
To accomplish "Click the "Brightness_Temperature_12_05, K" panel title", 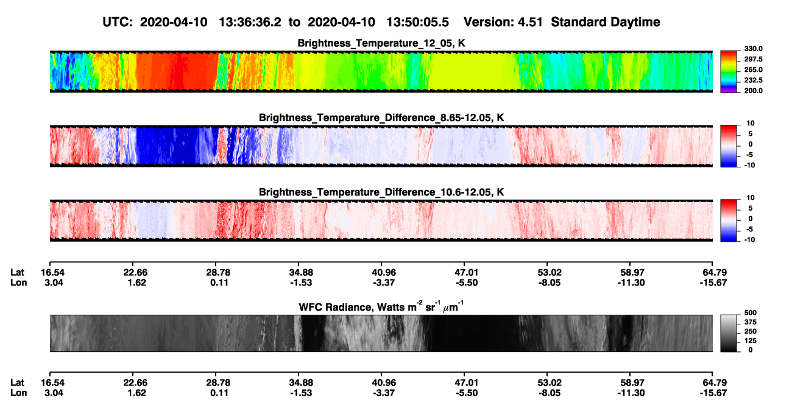I will coord(381,43).
